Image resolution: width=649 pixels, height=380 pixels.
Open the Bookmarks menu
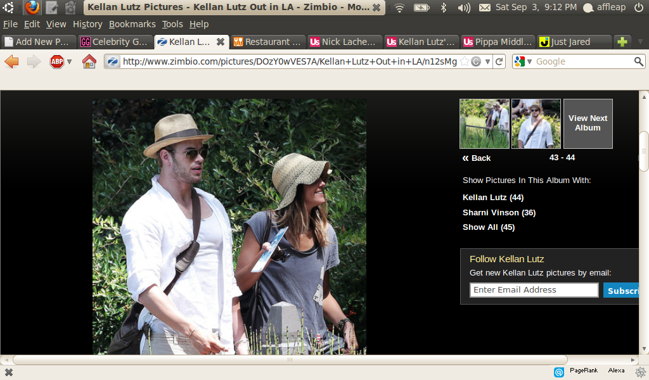(132, 25)
